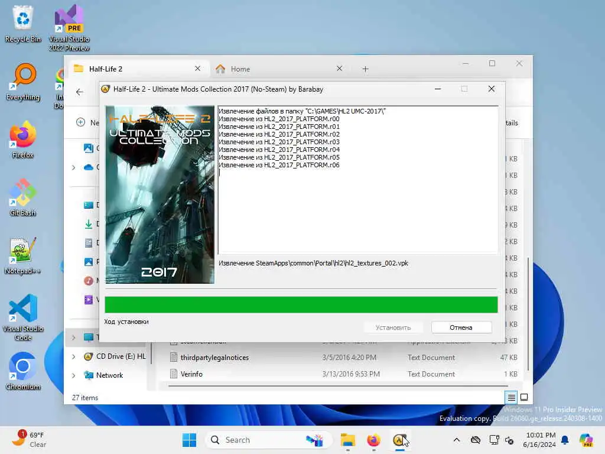Open Notepad++ desktop shortcut

click(23, 255)
